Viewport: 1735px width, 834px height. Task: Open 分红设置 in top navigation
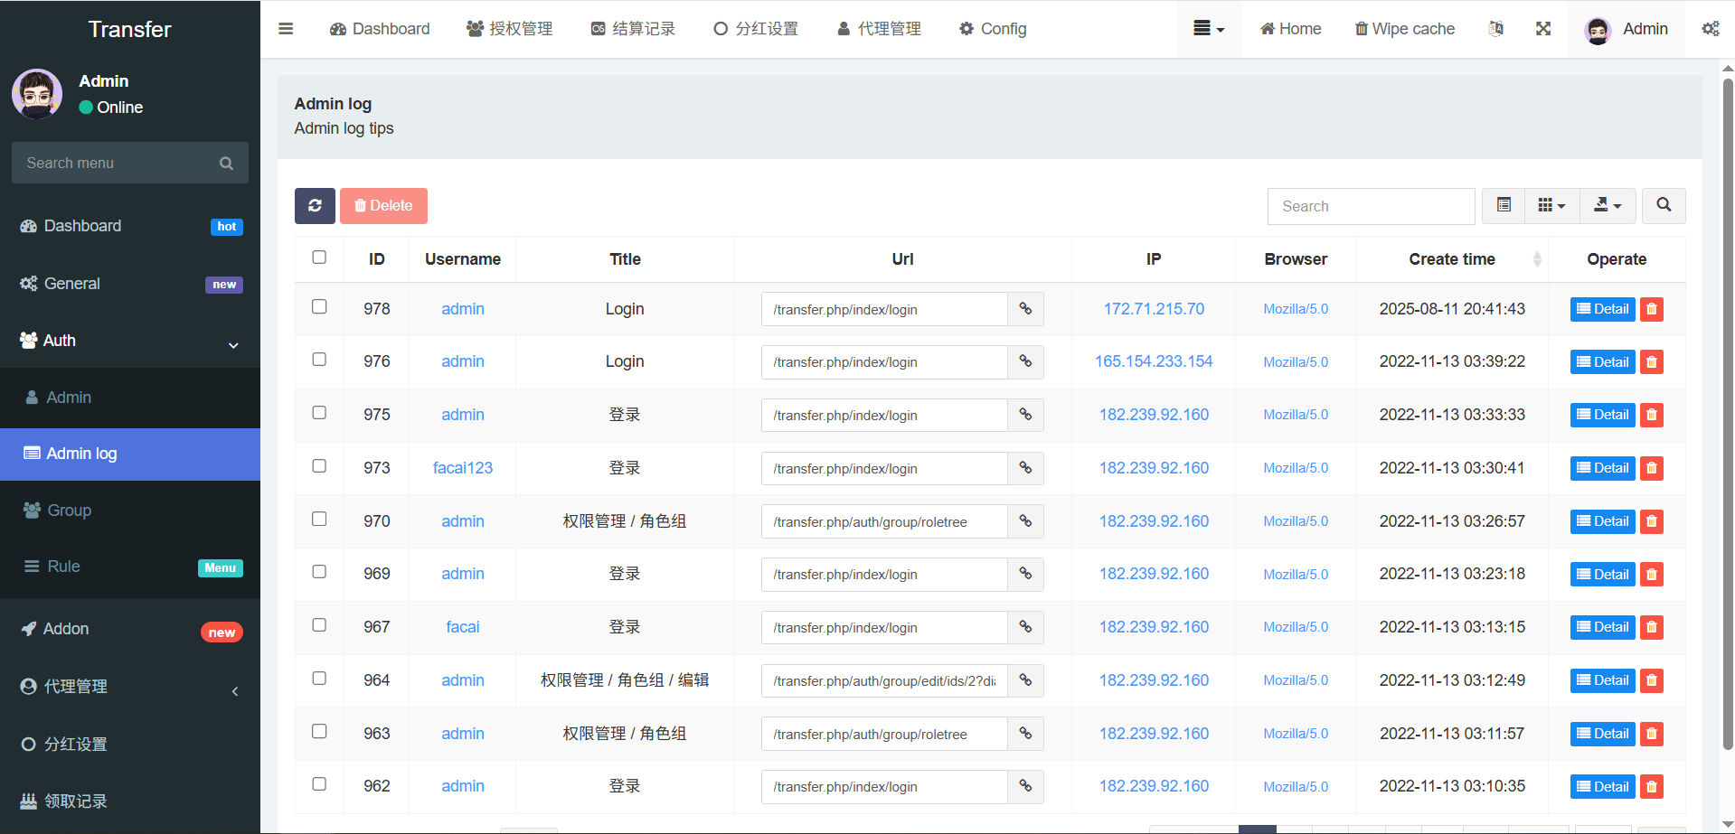[756, 29]
